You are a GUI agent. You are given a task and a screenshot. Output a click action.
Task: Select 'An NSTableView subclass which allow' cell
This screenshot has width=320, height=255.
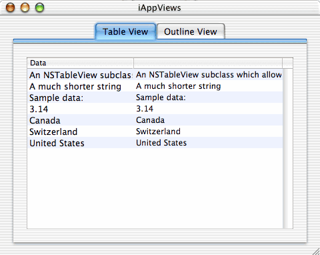(x=208, y=75)
